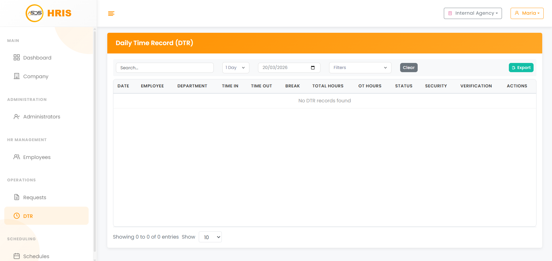Image resolution: width=552 pixels, height=261 pixels.
Task: Open the Maria user menu
Action: click(x=527, y=13)
